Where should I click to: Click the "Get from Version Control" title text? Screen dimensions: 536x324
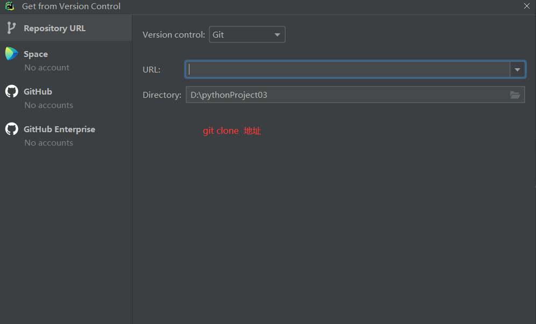(x=71, y=6)
